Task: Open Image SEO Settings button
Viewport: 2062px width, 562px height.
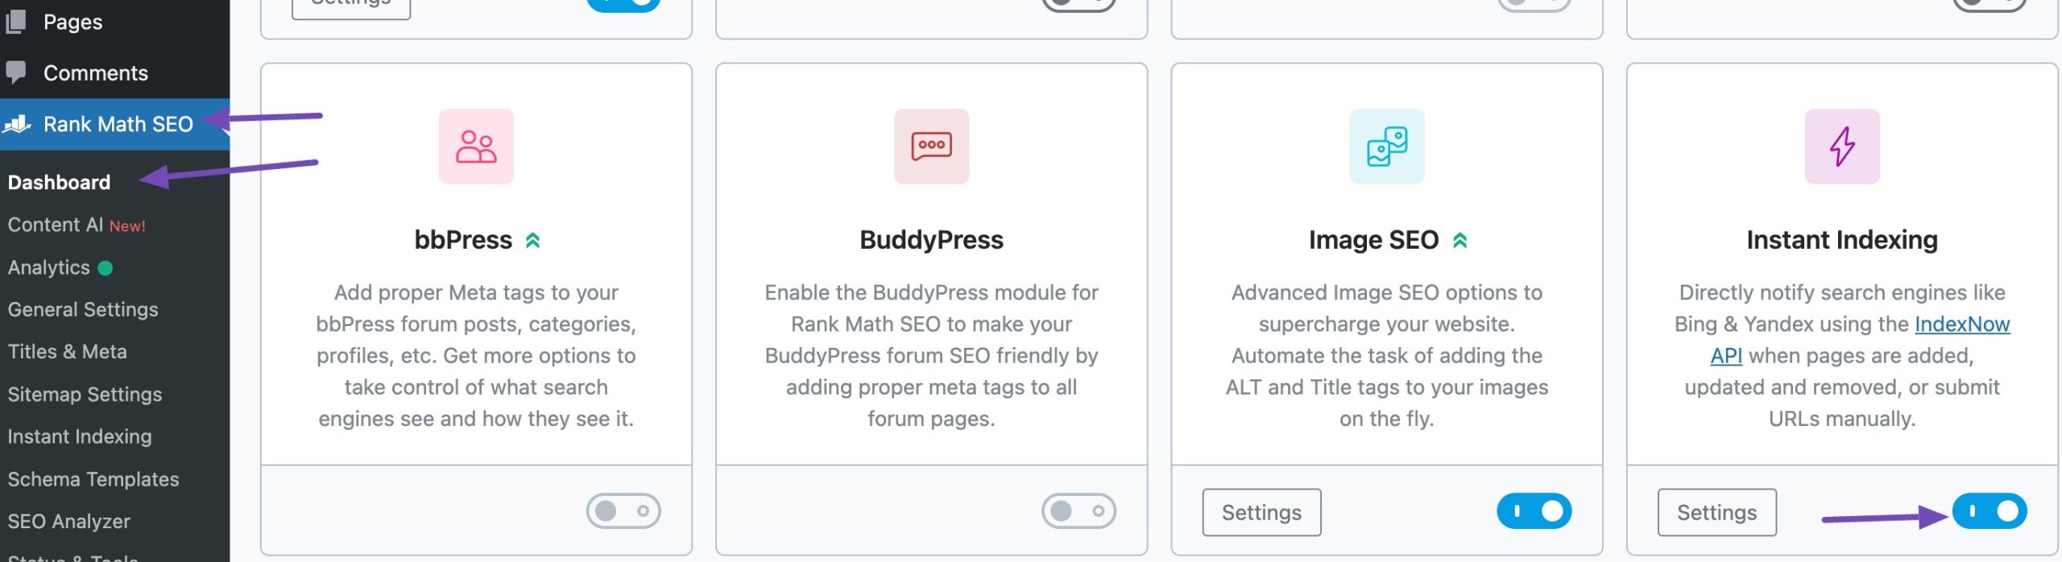Action: coord(1261,512)
